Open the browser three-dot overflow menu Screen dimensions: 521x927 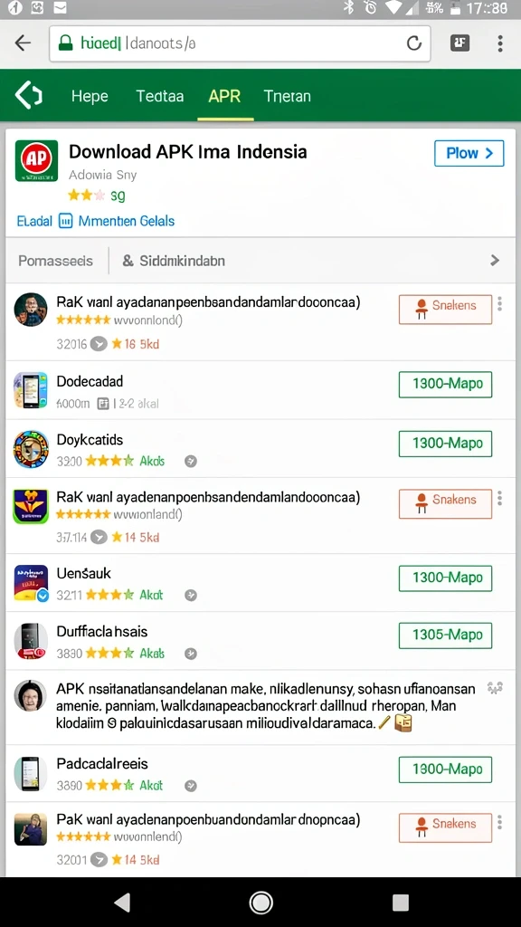(500, 43)
